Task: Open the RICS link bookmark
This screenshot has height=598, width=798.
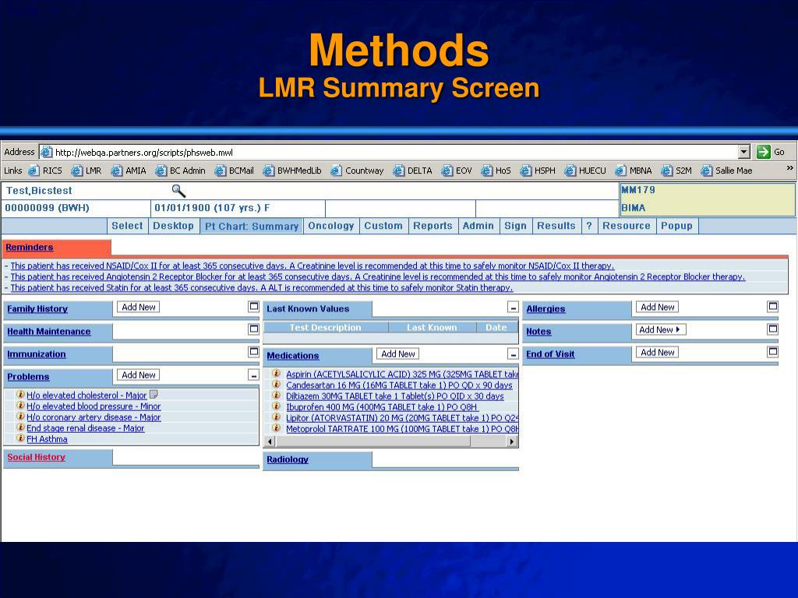Action: [x=46, y=171]
